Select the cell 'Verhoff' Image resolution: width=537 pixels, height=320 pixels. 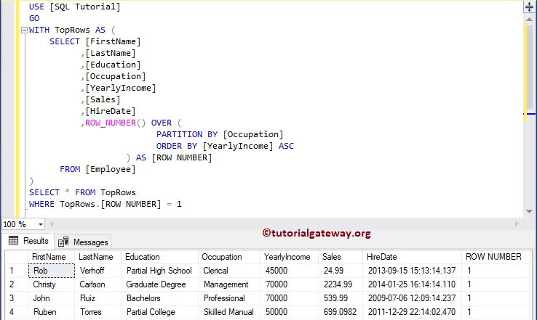tap(98, 271)
